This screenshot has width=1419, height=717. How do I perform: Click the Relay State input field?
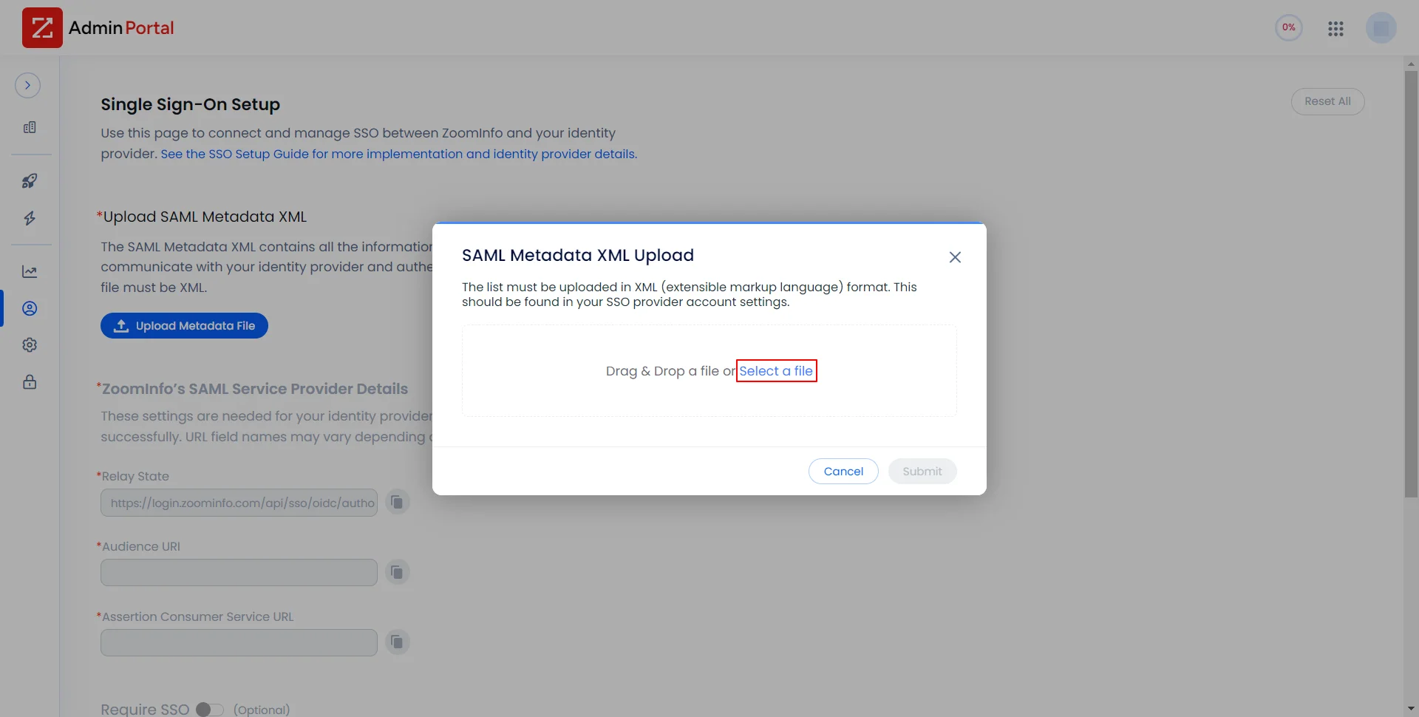click(239, 503)
